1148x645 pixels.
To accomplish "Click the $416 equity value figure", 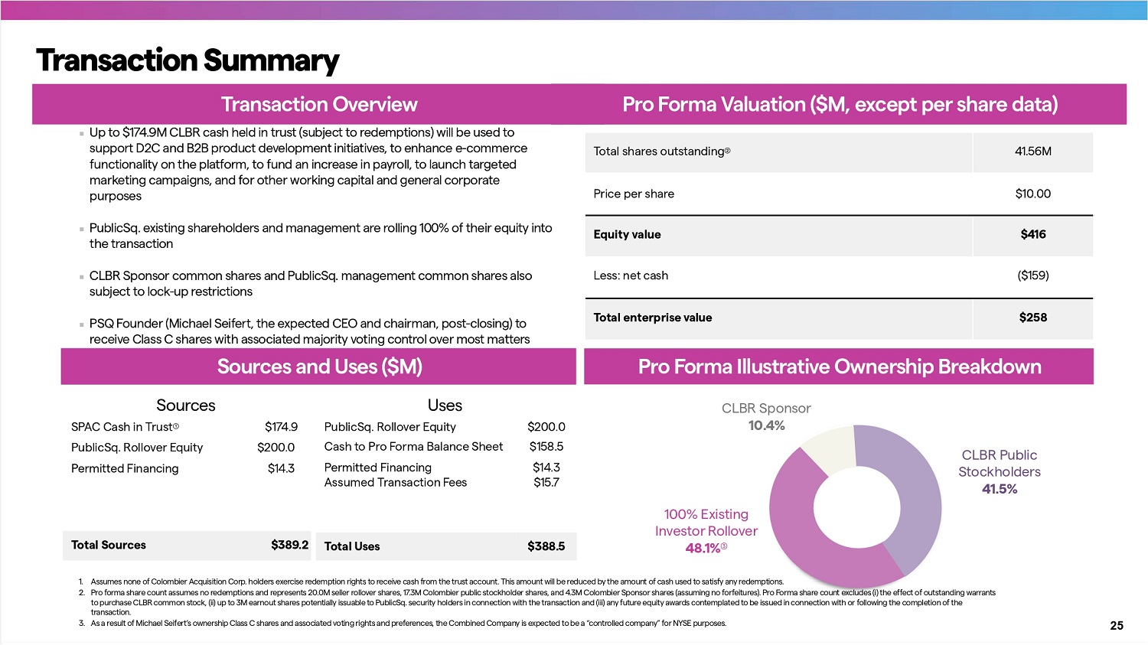I will pyautogui.click(x=1032, y=235).
